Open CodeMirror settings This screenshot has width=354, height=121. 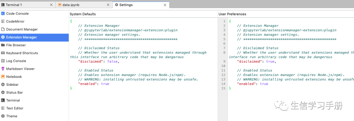click(34, 21)
